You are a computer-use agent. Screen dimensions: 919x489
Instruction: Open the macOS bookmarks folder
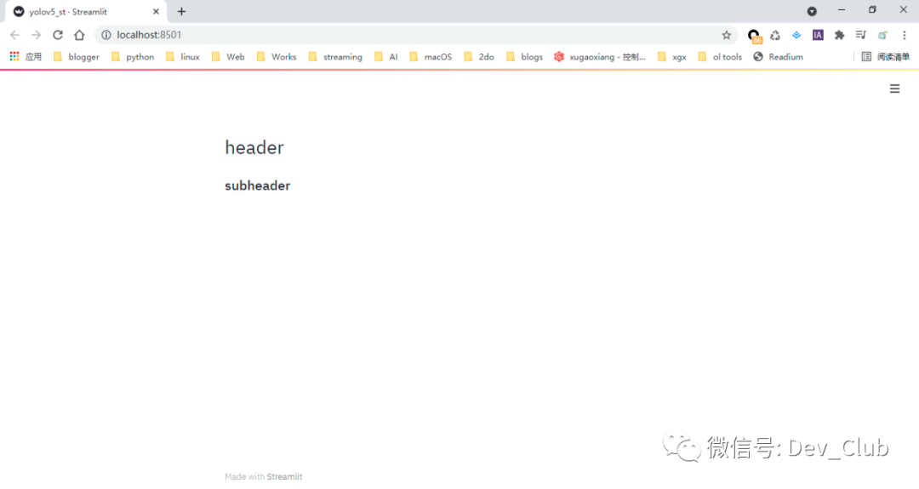point(431,57)
